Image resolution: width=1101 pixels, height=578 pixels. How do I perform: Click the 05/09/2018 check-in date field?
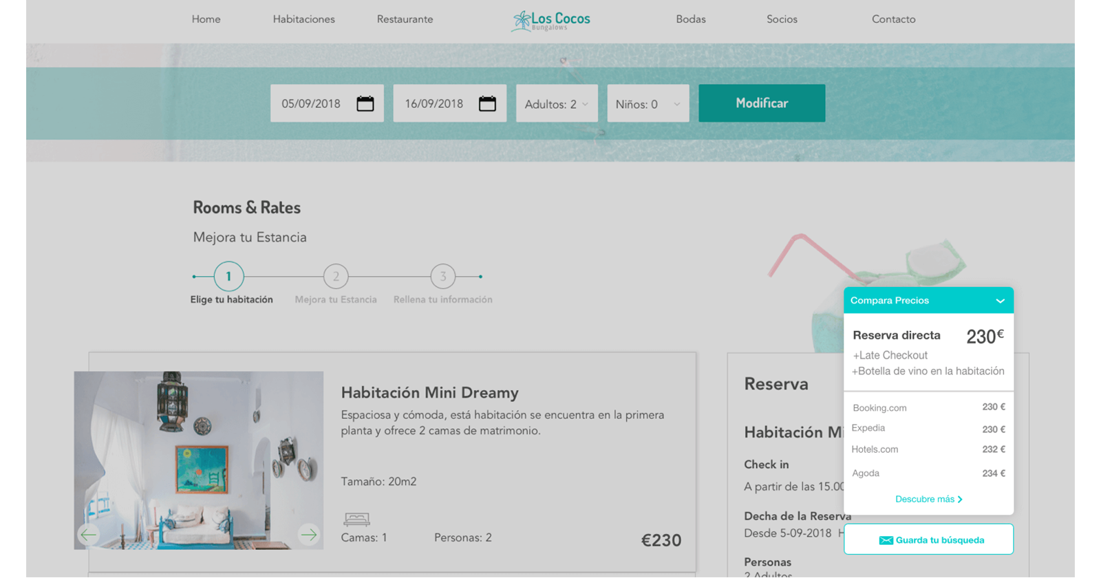(312, 104)
